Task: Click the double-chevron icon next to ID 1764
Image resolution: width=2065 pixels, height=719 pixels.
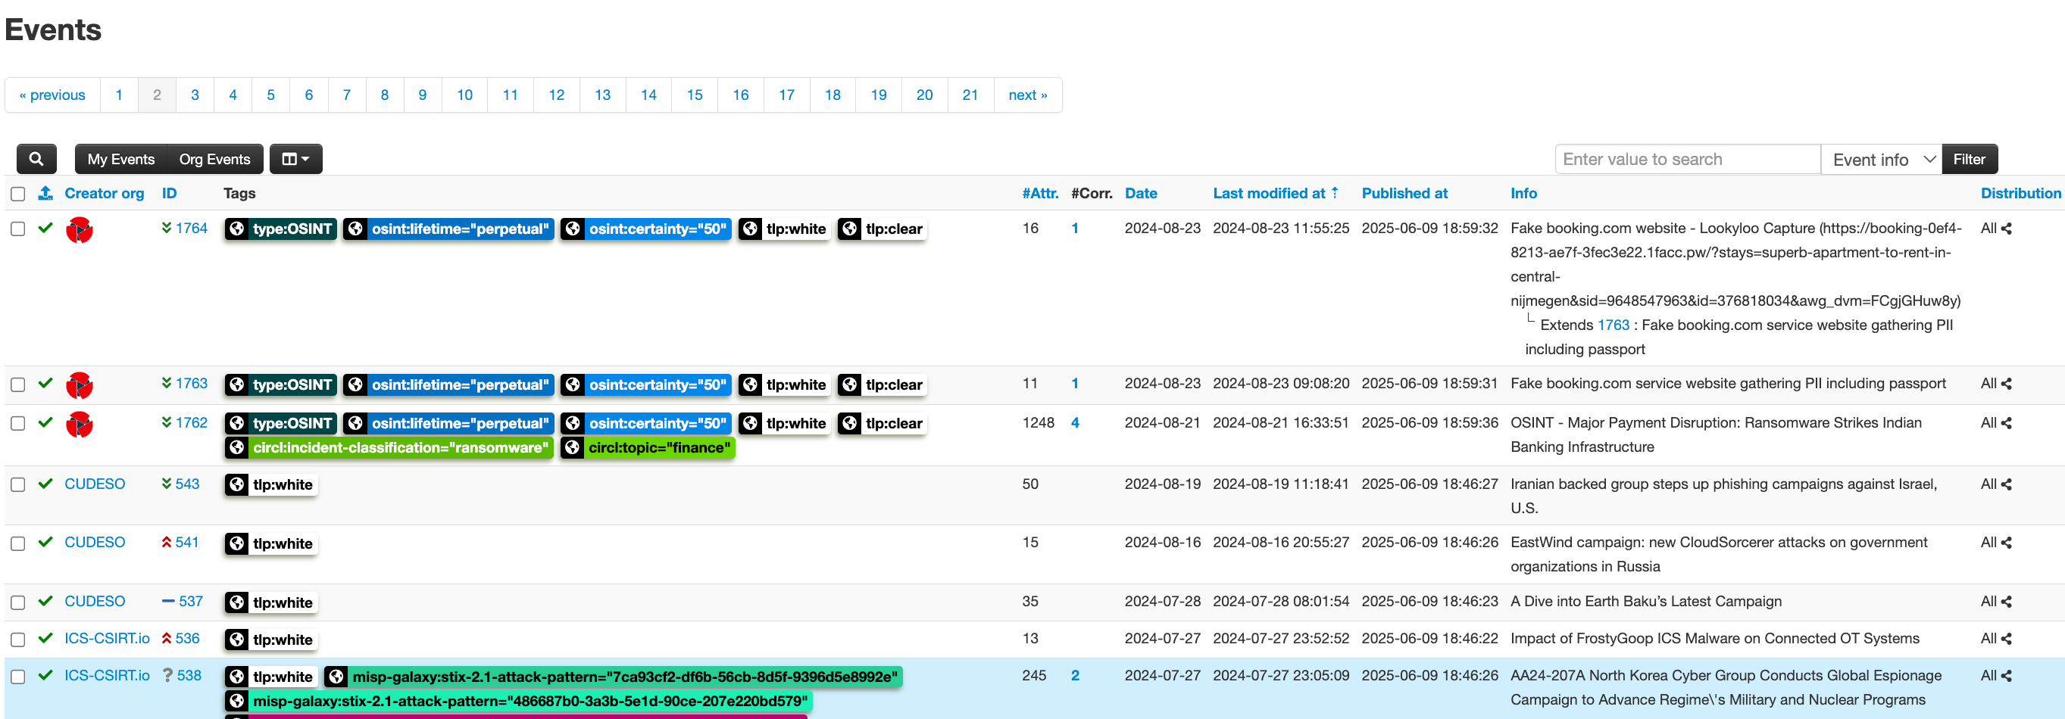Action: coord(167,227)
